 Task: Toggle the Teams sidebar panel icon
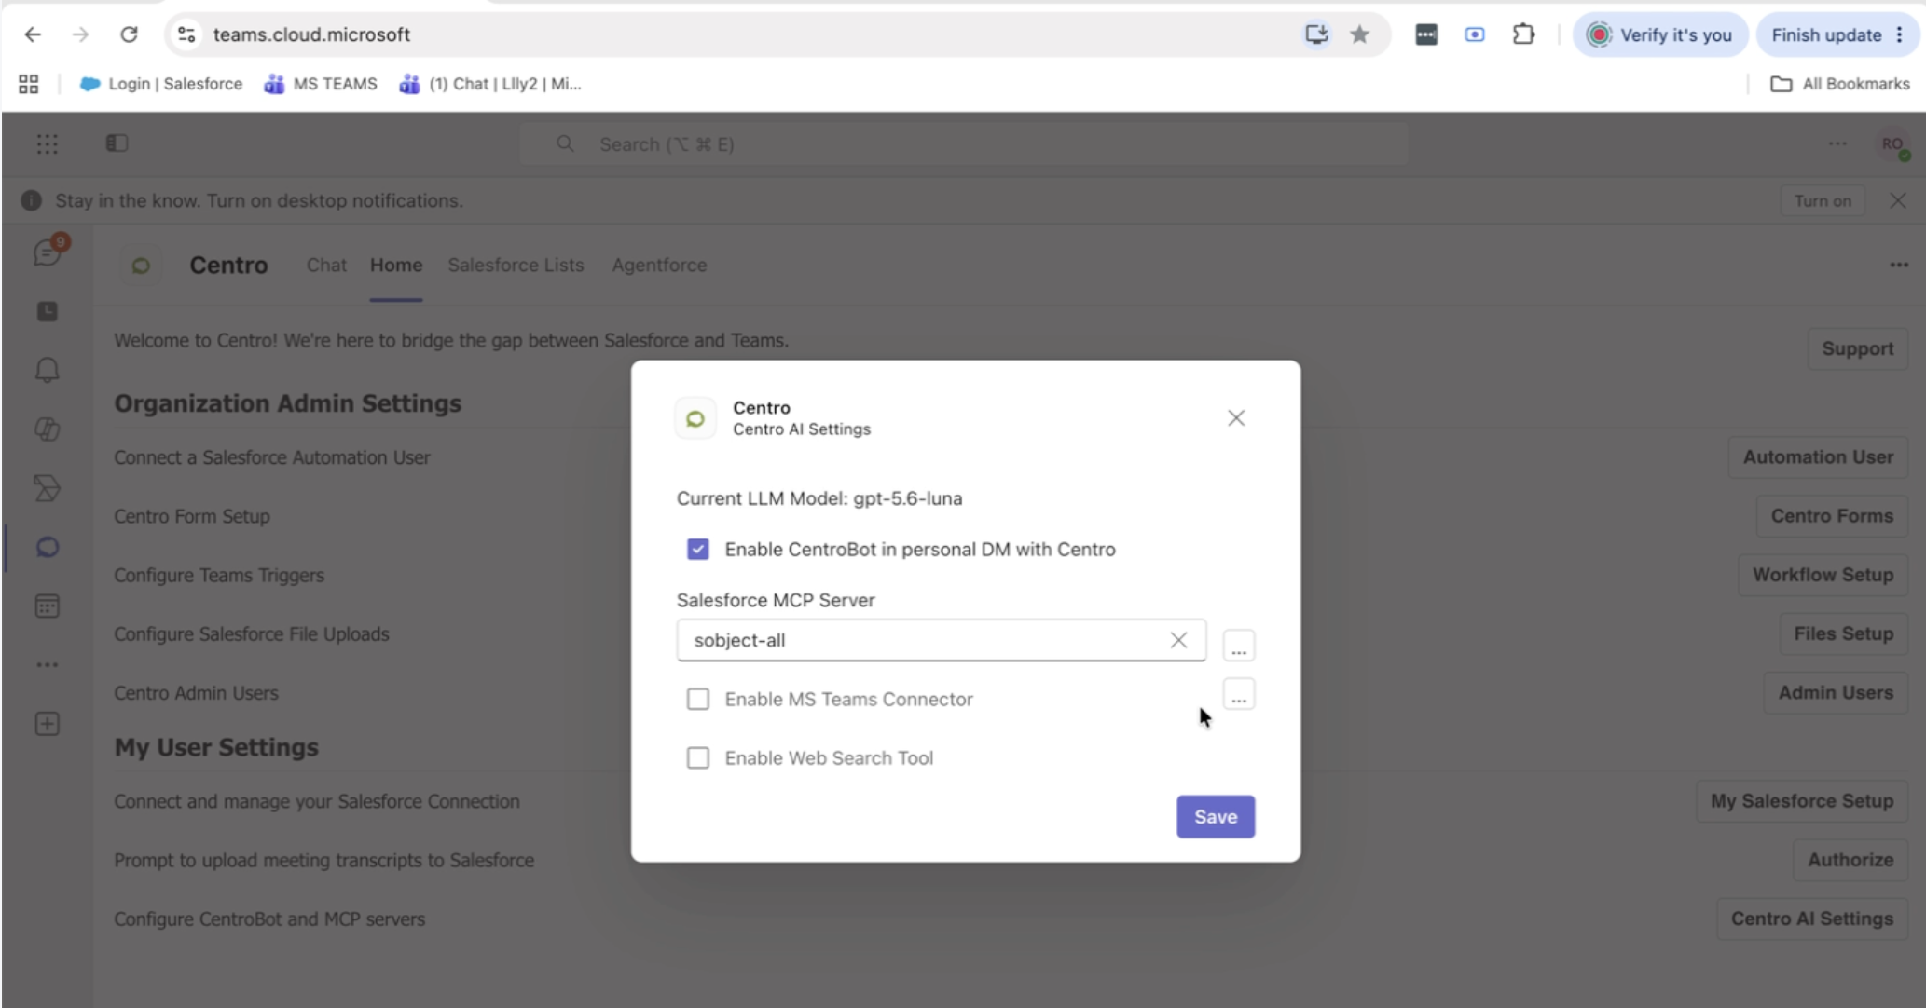point(117,143)
